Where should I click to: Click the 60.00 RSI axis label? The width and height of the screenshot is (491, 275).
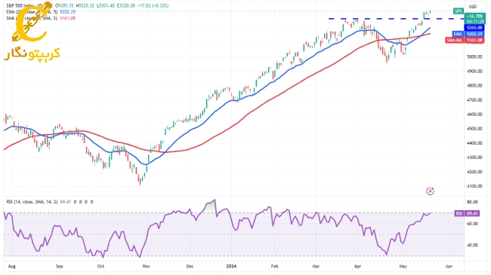tap(472, 224)
